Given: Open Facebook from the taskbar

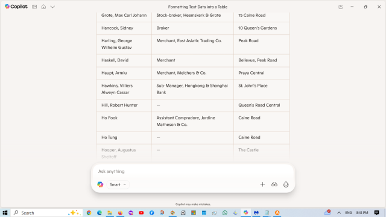Looking at the screenshot, I should [151, 213].
